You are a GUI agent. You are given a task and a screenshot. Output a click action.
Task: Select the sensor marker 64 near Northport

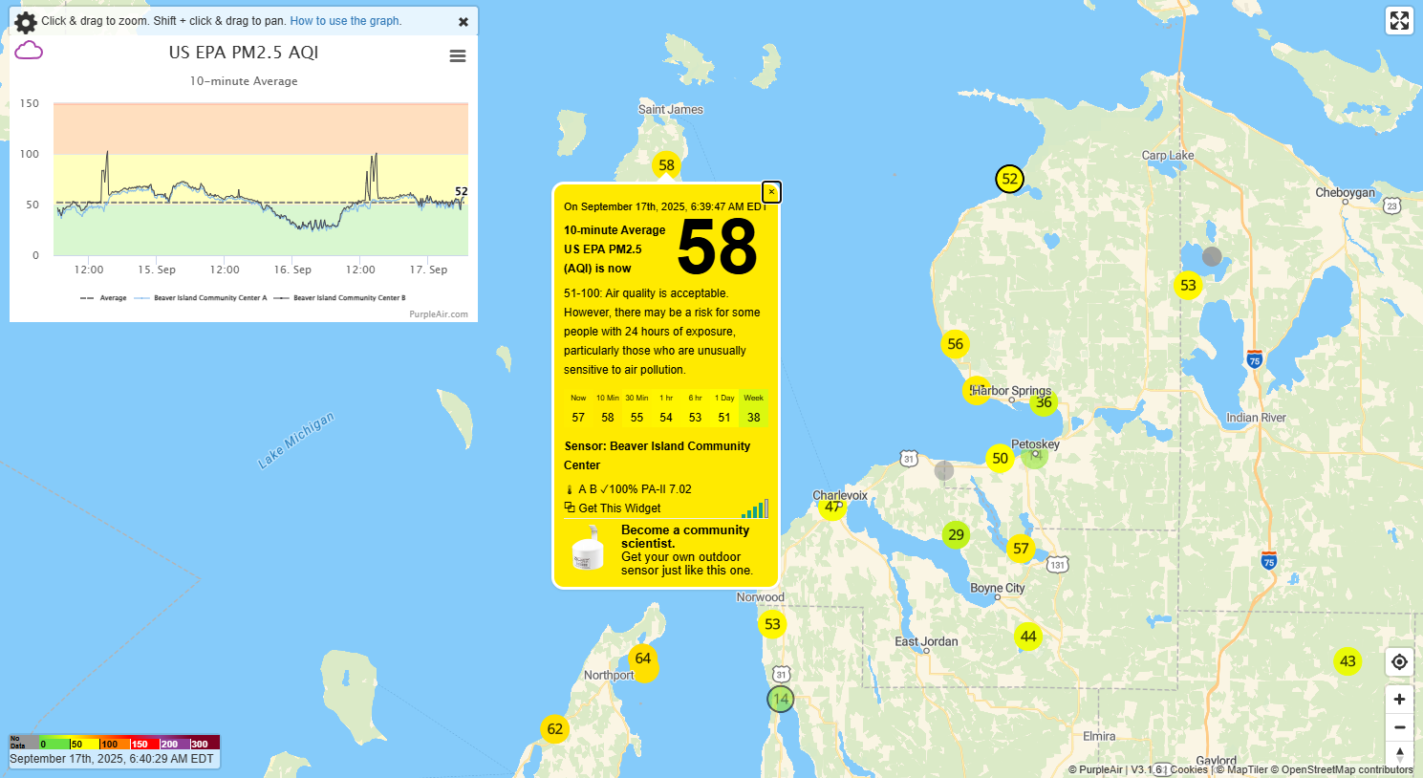tap(643, 659)
